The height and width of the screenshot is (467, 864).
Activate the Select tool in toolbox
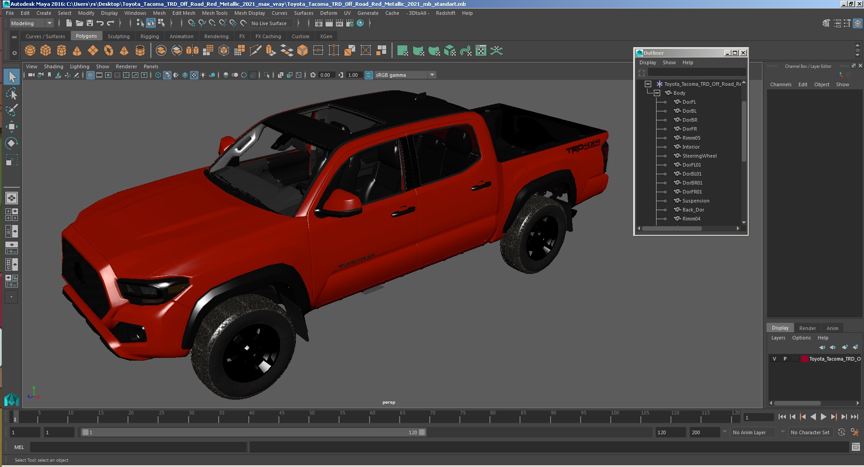pyautogui.click(x=12, y=77)
